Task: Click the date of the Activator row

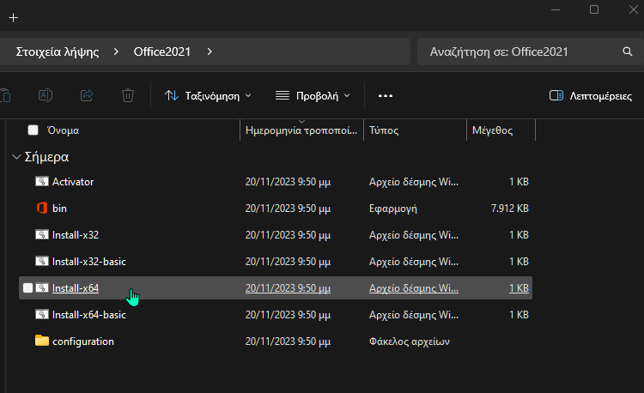Action: tap(288, 182)
